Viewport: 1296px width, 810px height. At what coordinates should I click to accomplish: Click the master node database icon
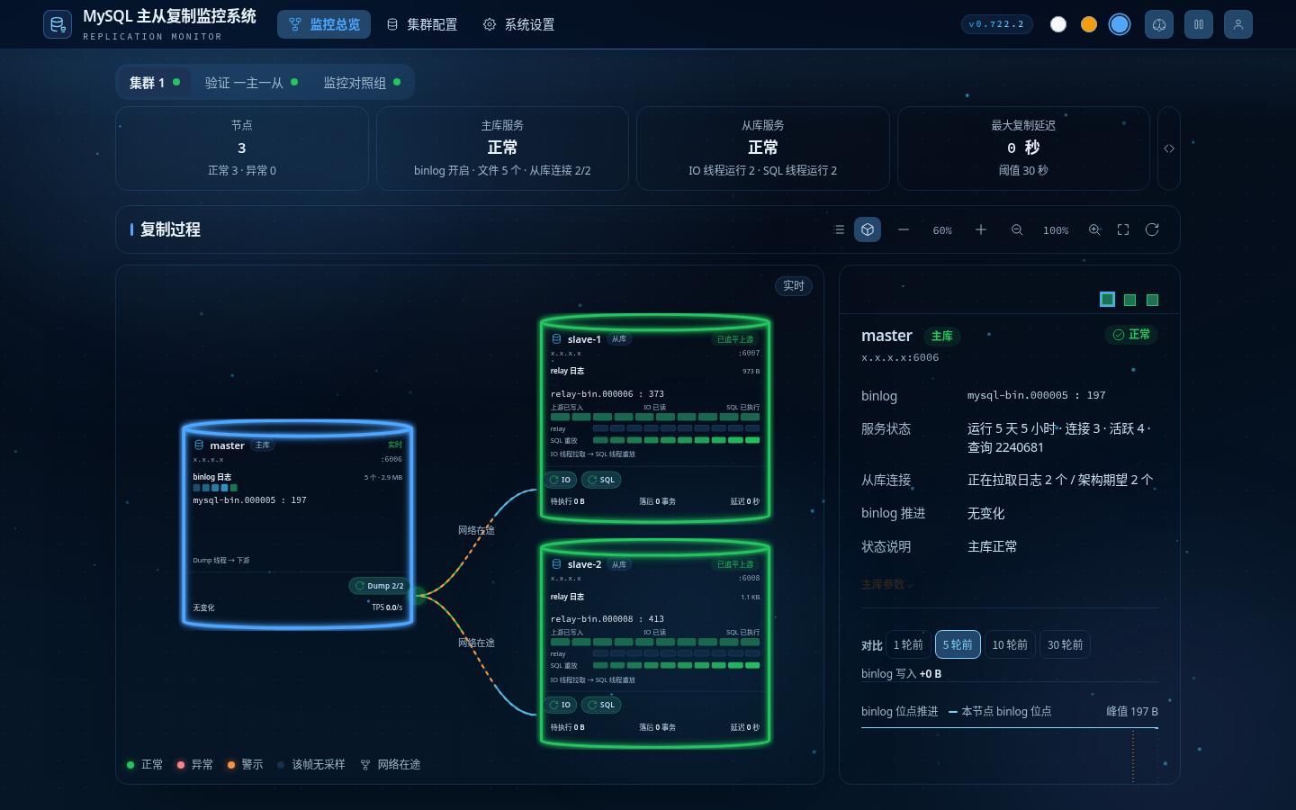pos(199,445)
